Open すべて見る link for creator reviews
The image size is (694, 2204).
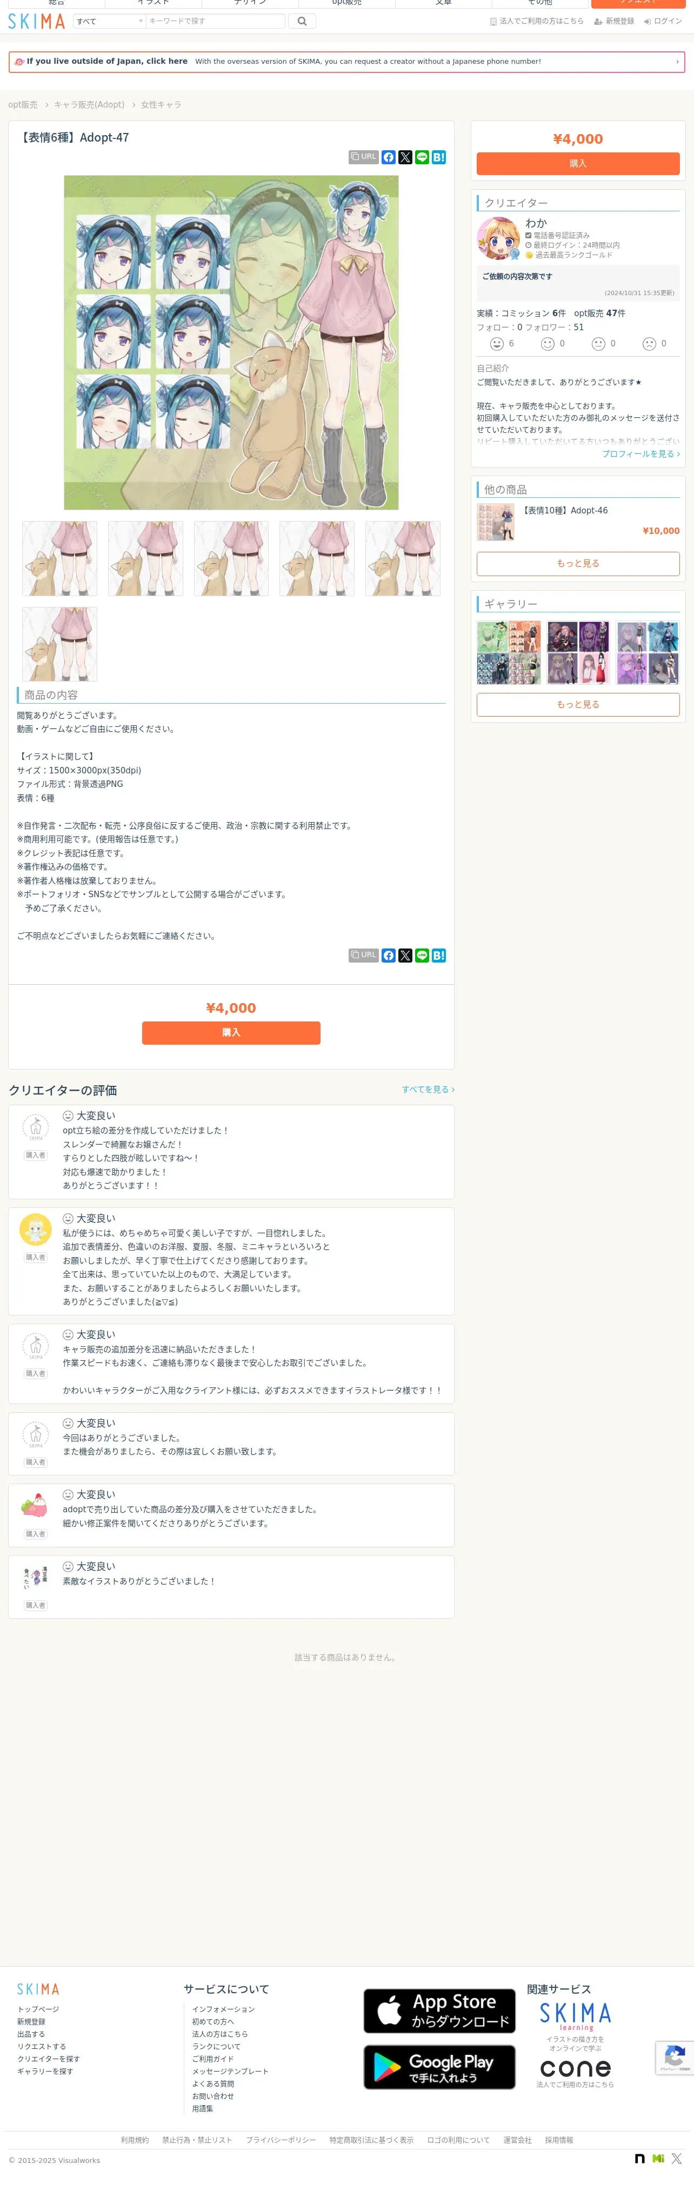428,1089
